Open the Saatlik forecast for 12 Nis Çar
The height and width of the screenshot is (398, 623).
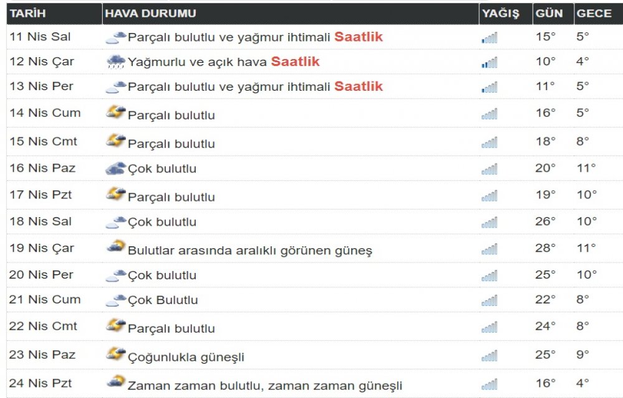[x=295, y=62]
